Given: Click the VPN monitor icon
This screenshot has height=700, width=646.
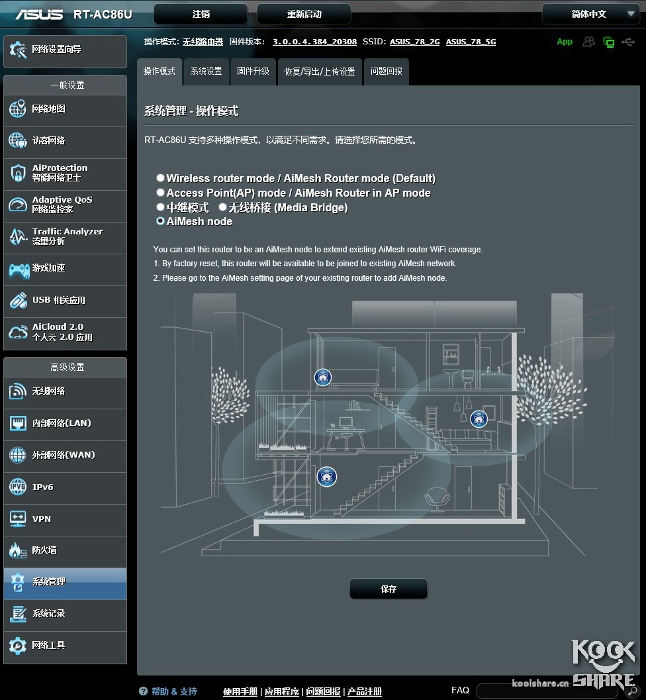Looking at the screenshot, I should [x=18, y=519].
